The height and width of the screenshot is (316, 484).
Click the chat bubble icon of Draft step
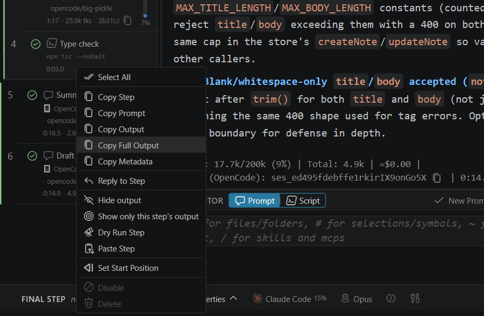tap(48, 155)
